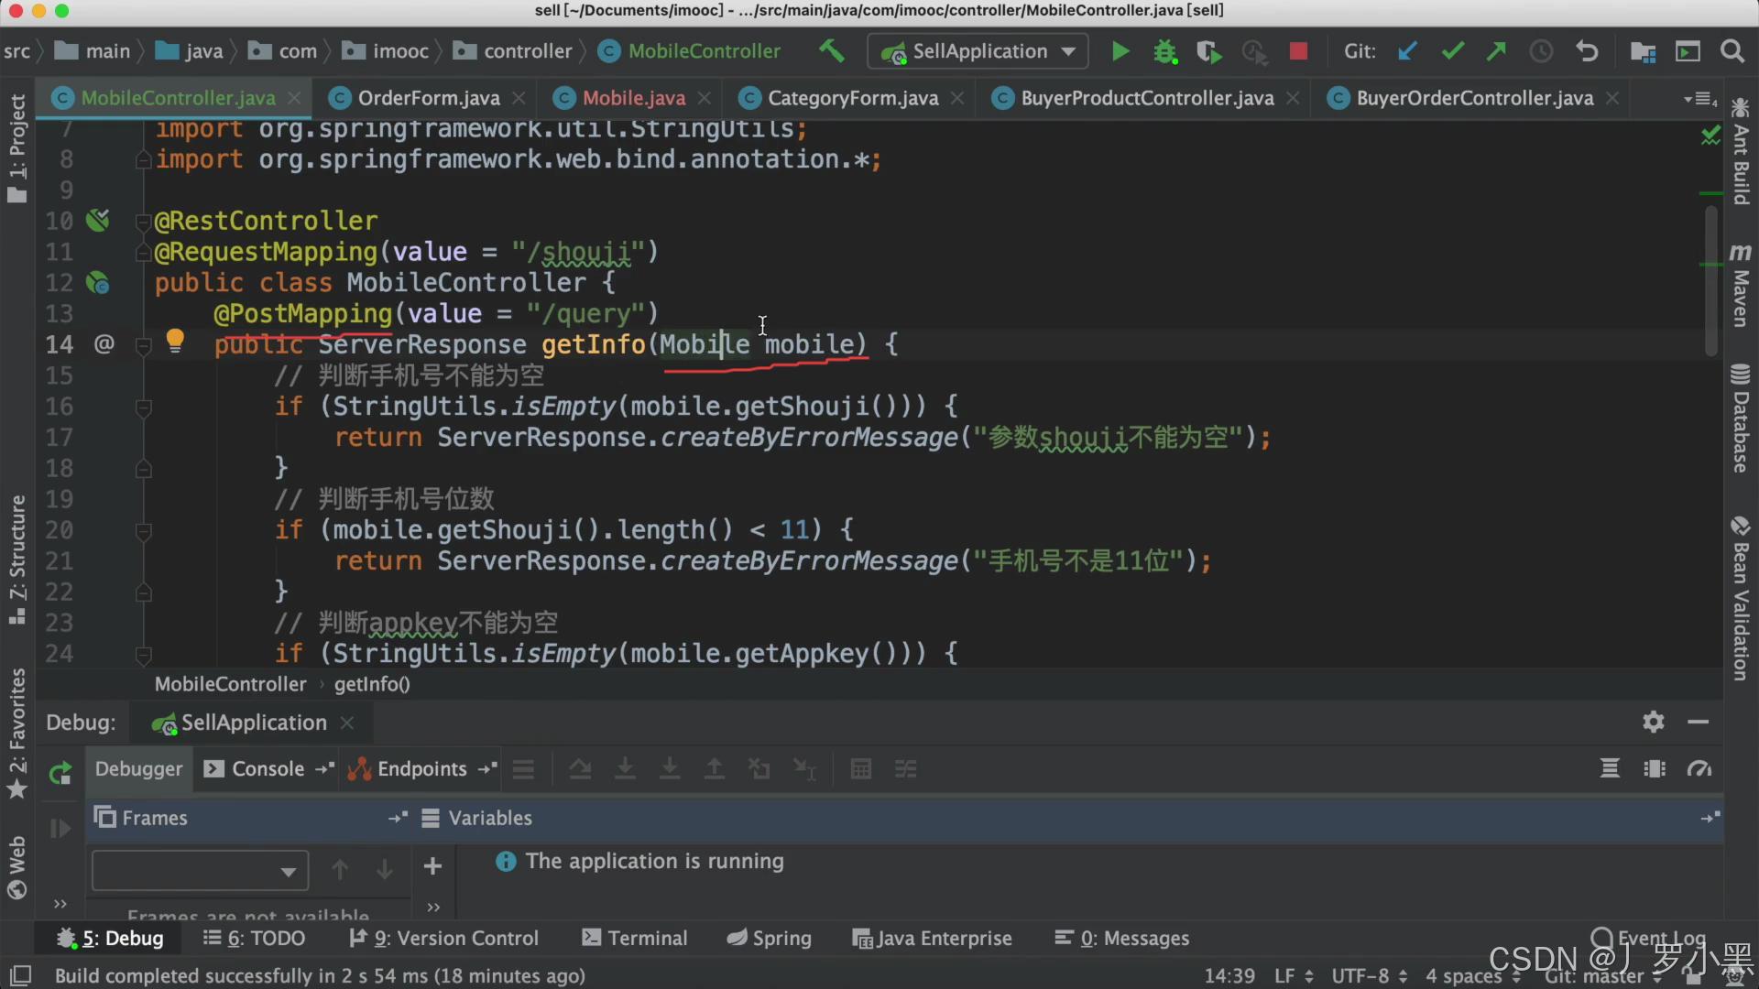The width and height of the screenshot is (1759, 989).
Task: Open Spring tool window
Action: tap(769, 938)
